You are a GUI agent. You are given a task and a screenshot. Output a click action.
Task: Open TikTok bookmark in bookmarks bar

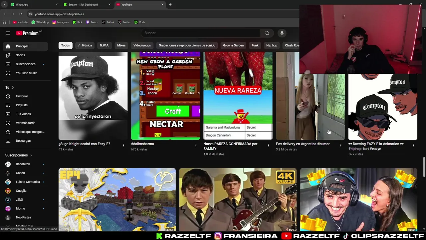tap(108, 22)
